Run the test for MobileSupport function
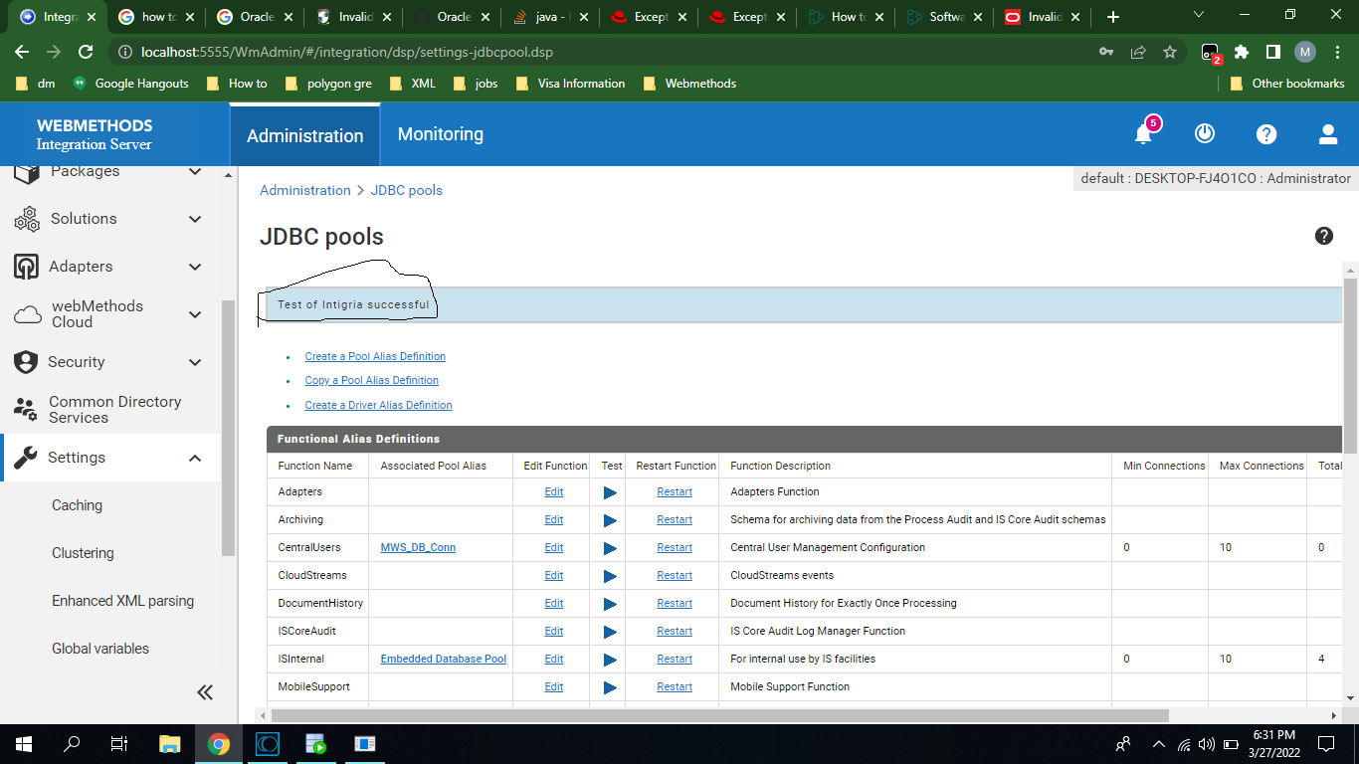This screenshot has height=764, width=1359. point(610,687)
